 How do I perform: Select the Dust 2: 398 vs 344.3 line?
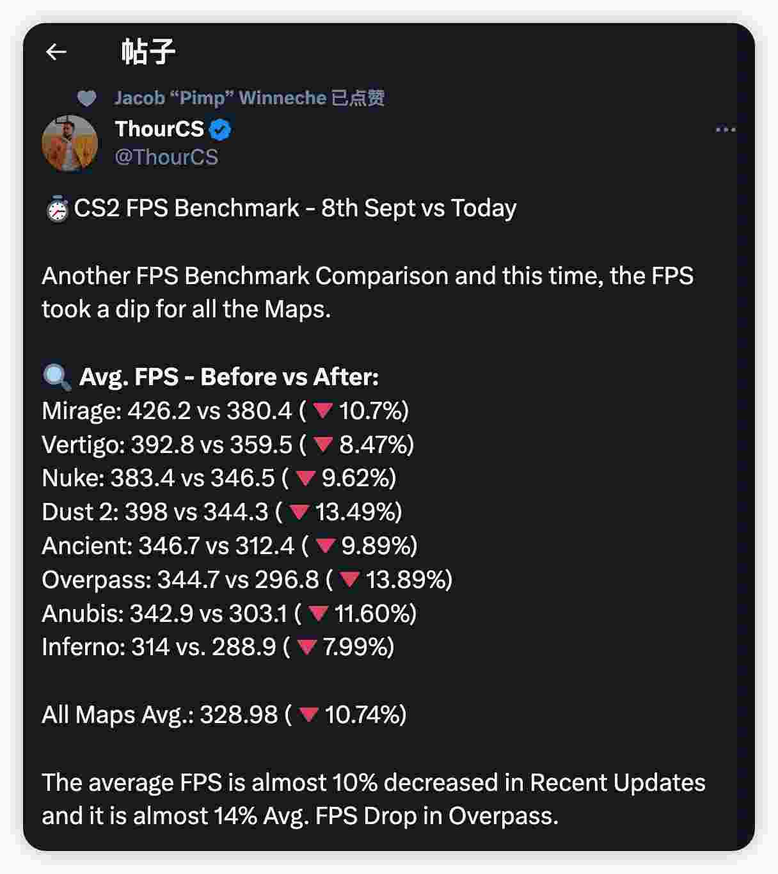point(222,512)
